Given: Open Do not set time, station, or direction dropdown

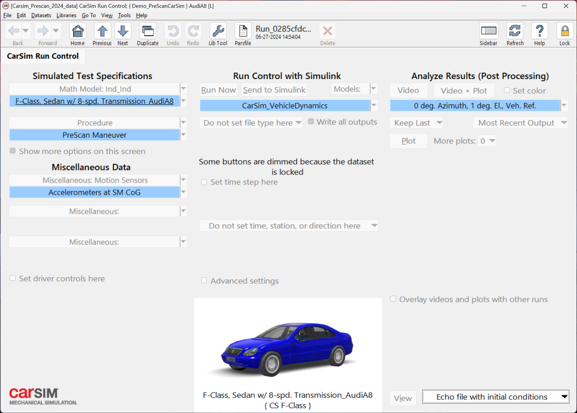Looking at the screenshot, I should coord(289,226).
